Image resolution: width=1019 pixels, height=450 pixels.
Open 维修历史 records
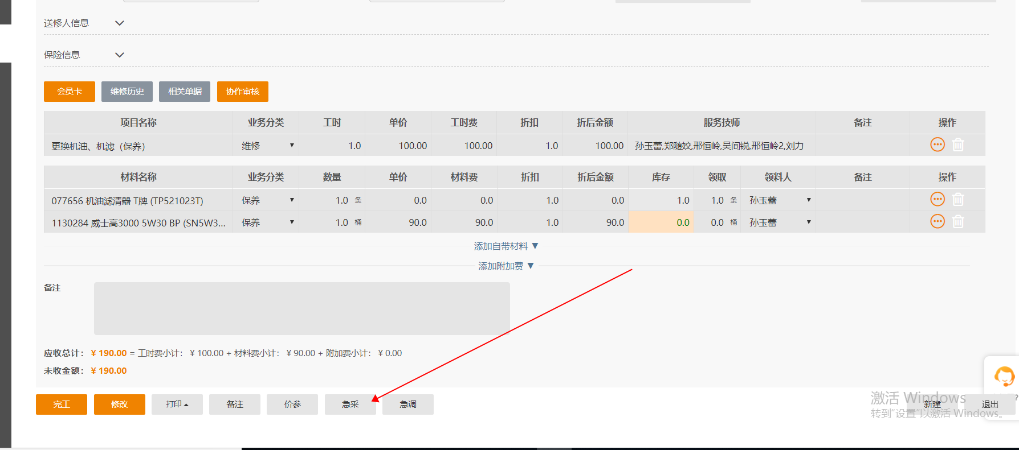127,92
